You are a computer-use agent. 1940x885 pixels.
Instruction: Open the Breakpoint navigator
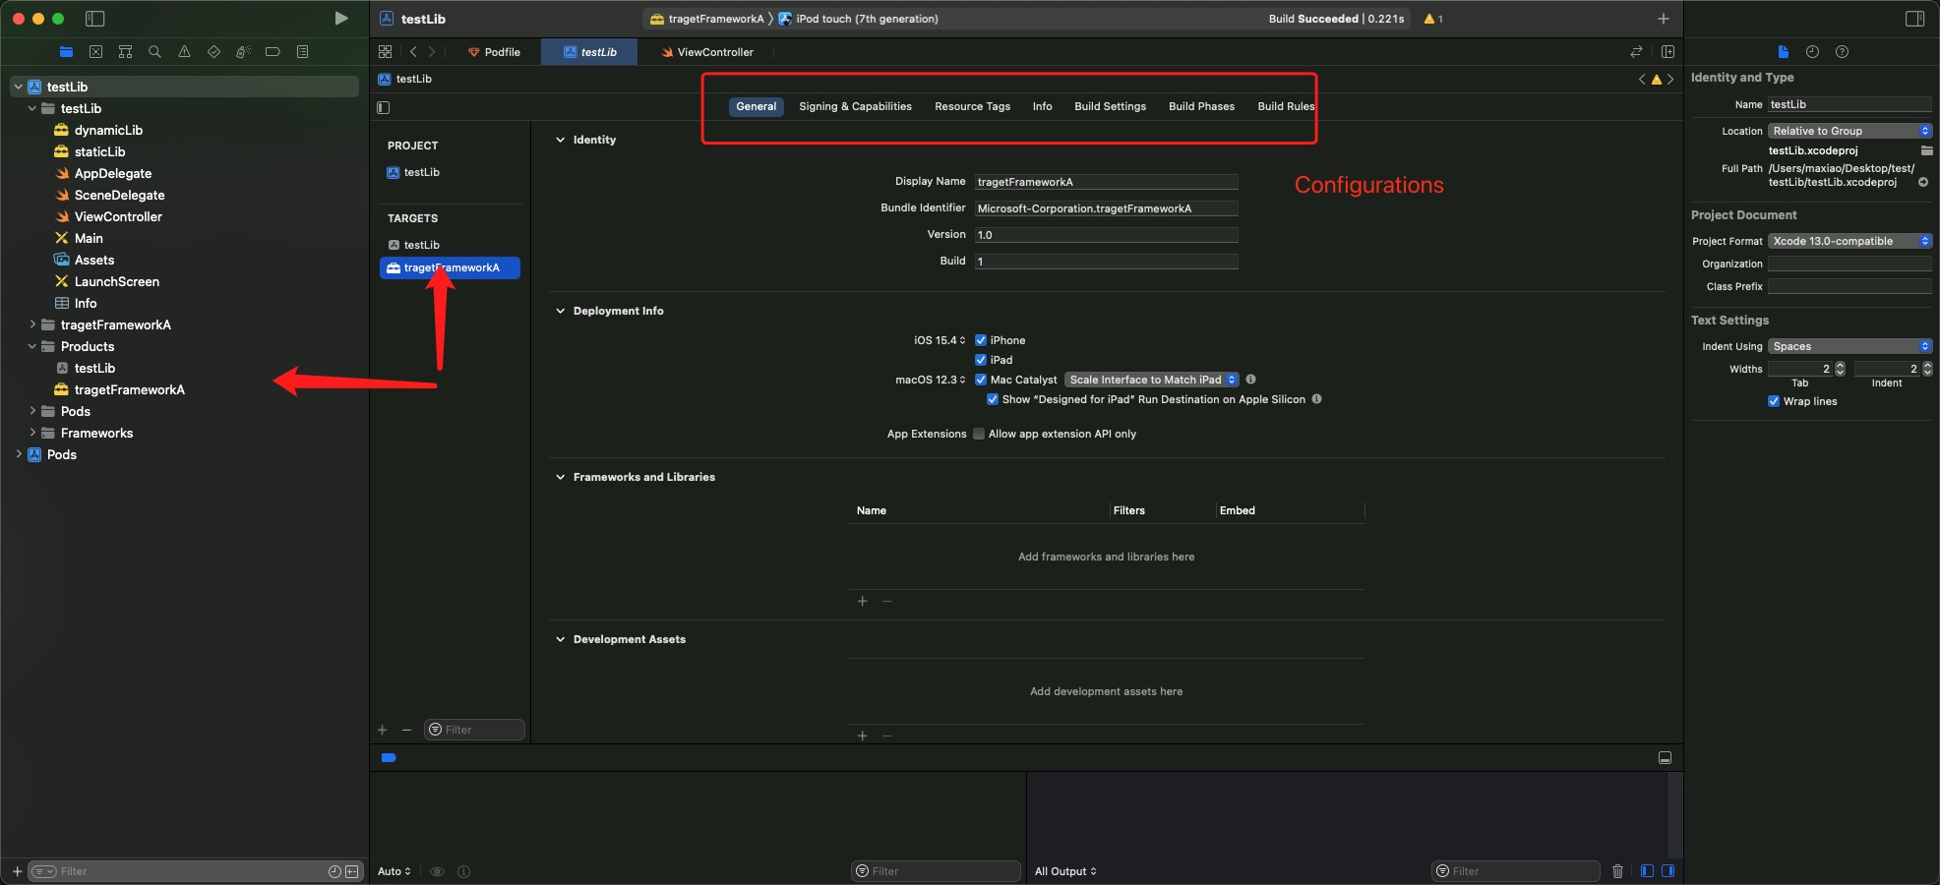[273, 52]
